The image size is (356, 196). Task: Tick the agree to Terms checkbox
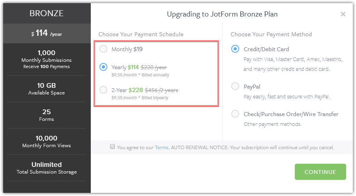[x=112, y=147]
